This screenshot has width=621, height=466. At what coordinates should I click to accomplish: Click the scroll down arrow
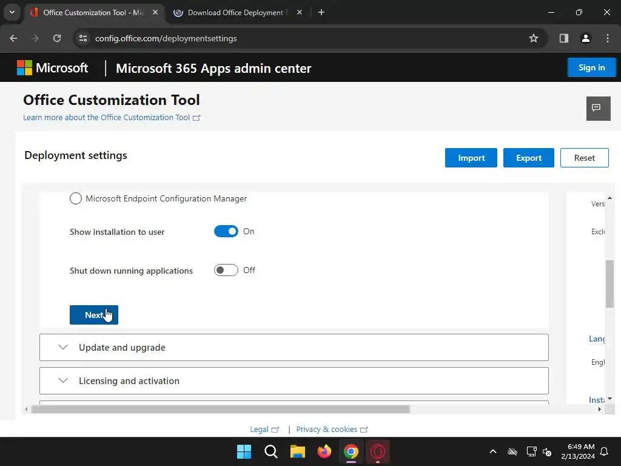coord(609,398)
